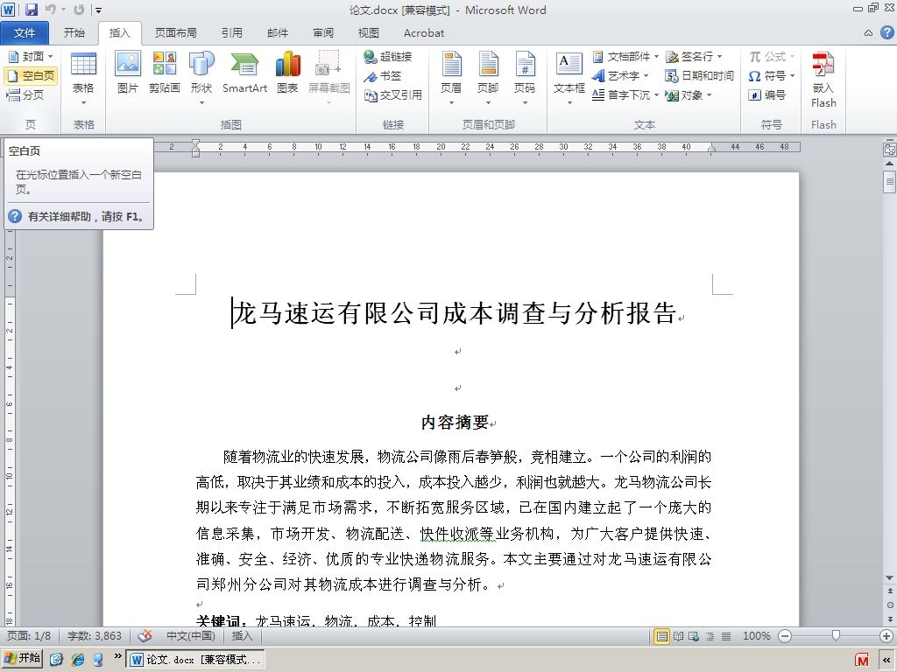Viewport: 897px width, 672px height.
Task: Click the select browse object button
Action: point(890,605)
